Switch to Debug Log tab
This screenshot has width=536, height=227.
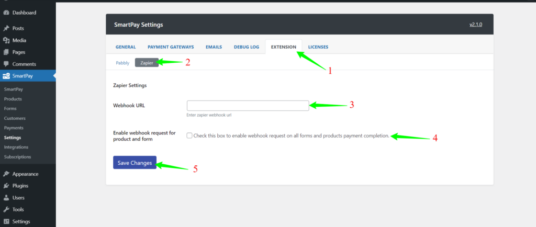(247, 47)
